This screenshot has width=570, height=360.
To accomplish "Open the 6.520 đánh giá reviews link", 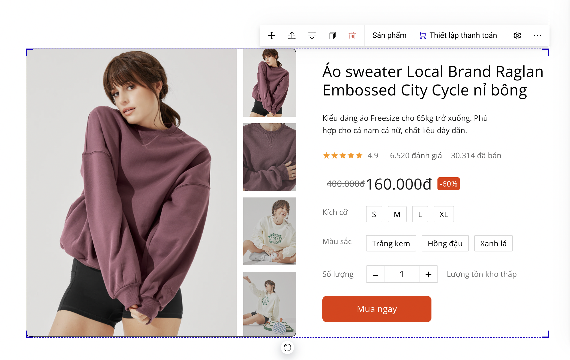I will pyautogui.click(x=400, y=155).
